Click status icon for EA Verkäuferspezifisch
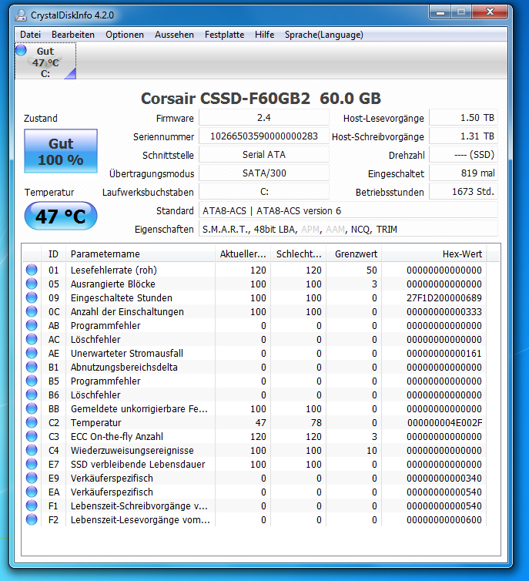Viewport: 529px width, 581px height. [32, 492]
